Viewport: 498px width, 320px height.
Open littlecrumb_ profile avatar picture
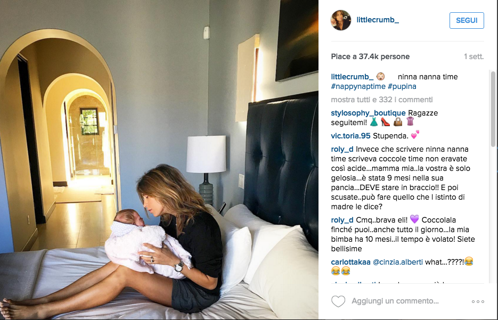341,20
